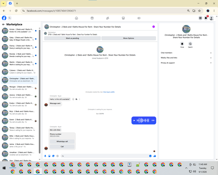
Task: Click the Call button
Action: 62,147
